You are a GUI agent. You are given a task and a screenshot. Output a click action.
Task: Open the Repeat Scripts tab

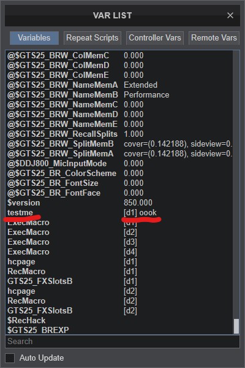92,38
